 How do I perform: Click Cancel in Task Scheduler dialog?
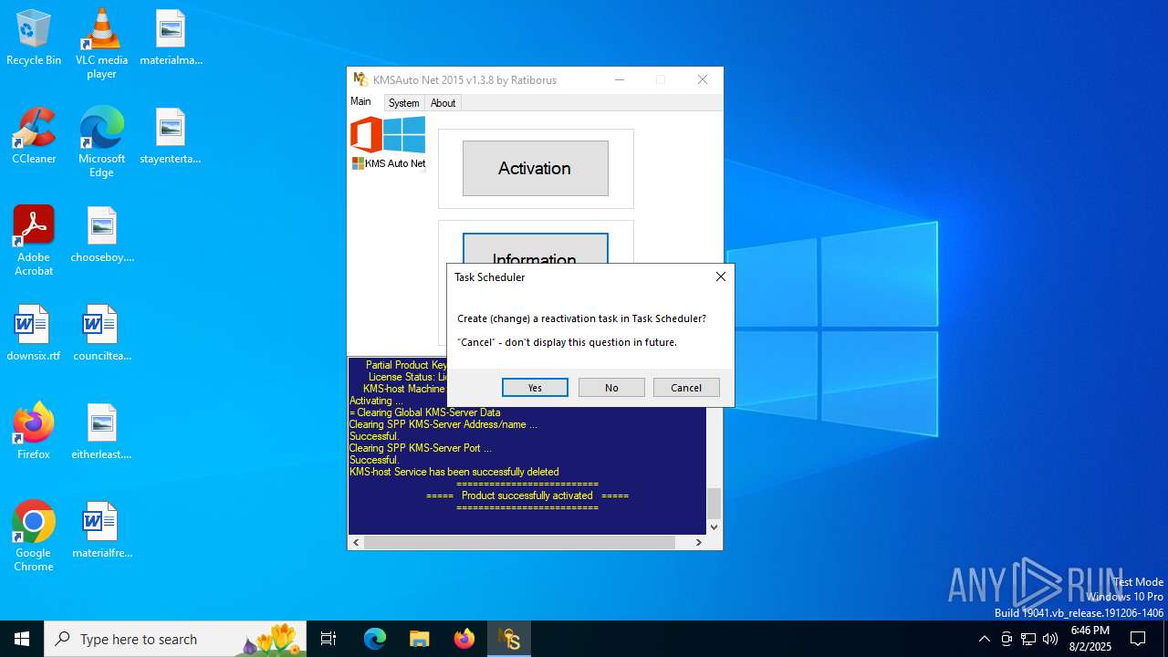click(686, 388)
